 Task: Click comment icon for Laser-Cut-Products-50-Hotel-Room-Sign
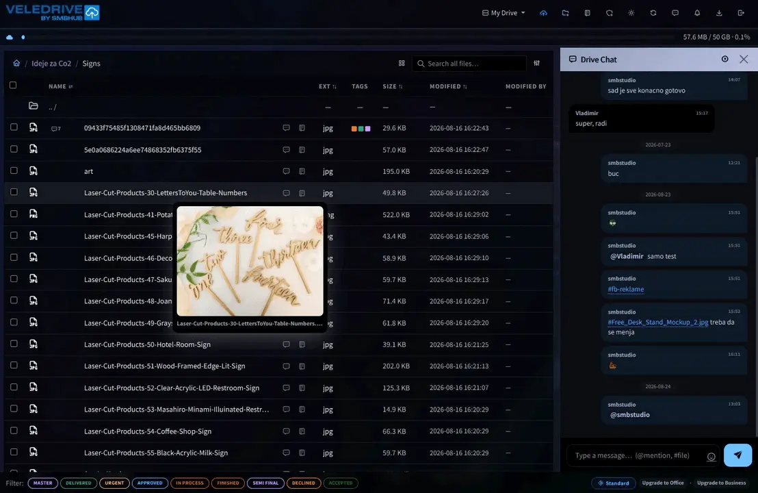pos(286,344)
